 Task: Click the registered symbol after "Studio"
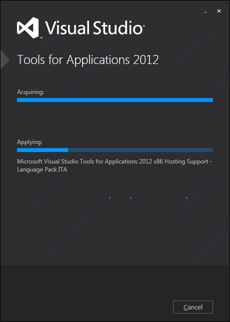pos(144,26)
